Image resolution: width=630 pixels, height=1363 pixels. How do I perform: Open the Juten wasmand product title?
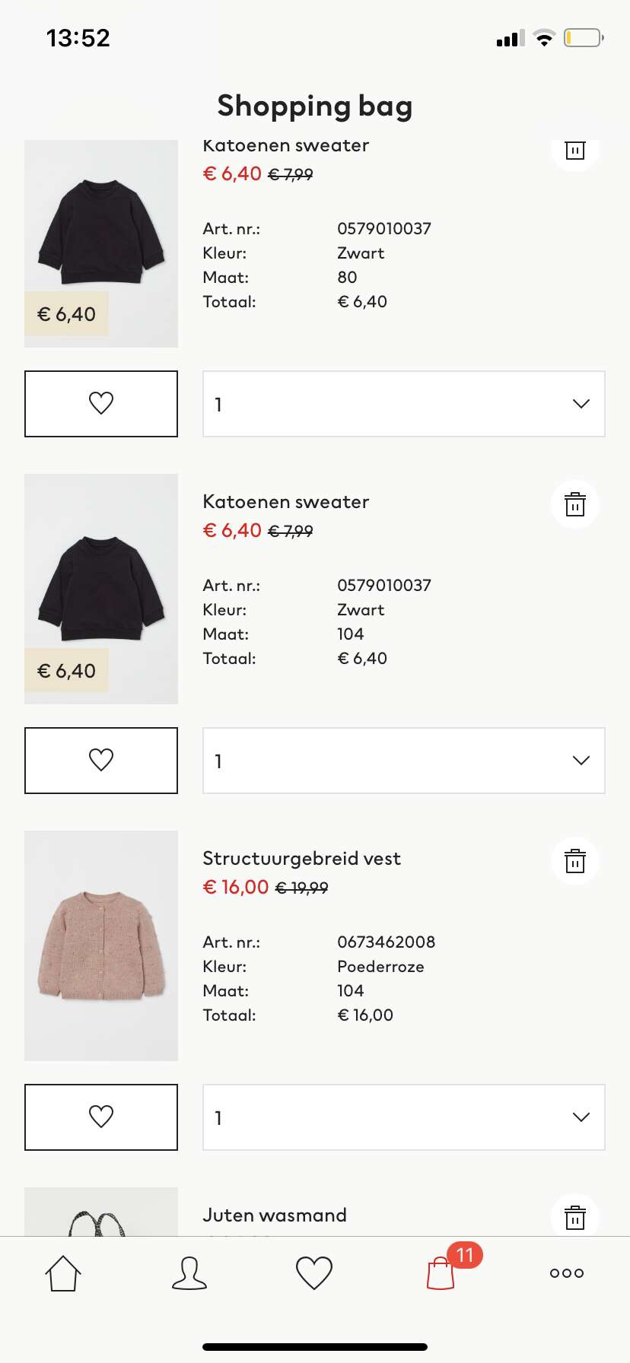[275, 1215]
